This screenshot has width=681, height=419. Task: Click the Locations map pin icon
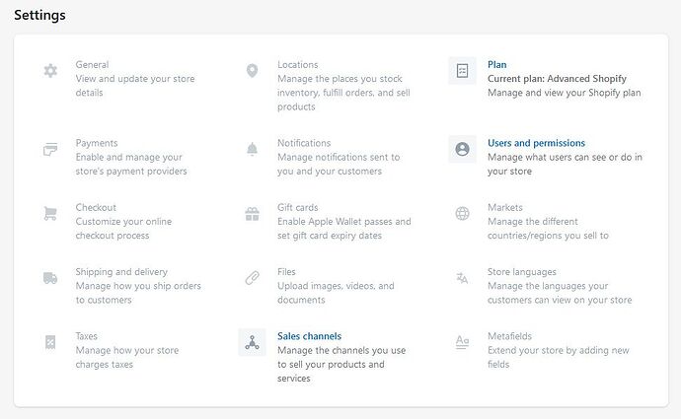pyautogui.click(x=252, y=71)
